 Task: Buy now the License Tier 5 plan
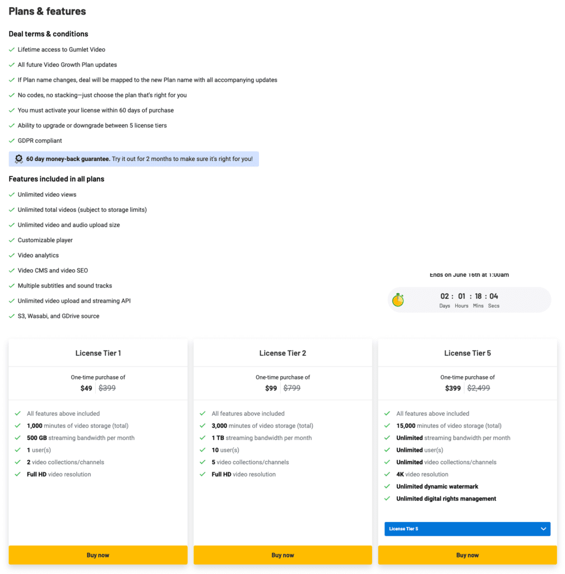[467, 555]
